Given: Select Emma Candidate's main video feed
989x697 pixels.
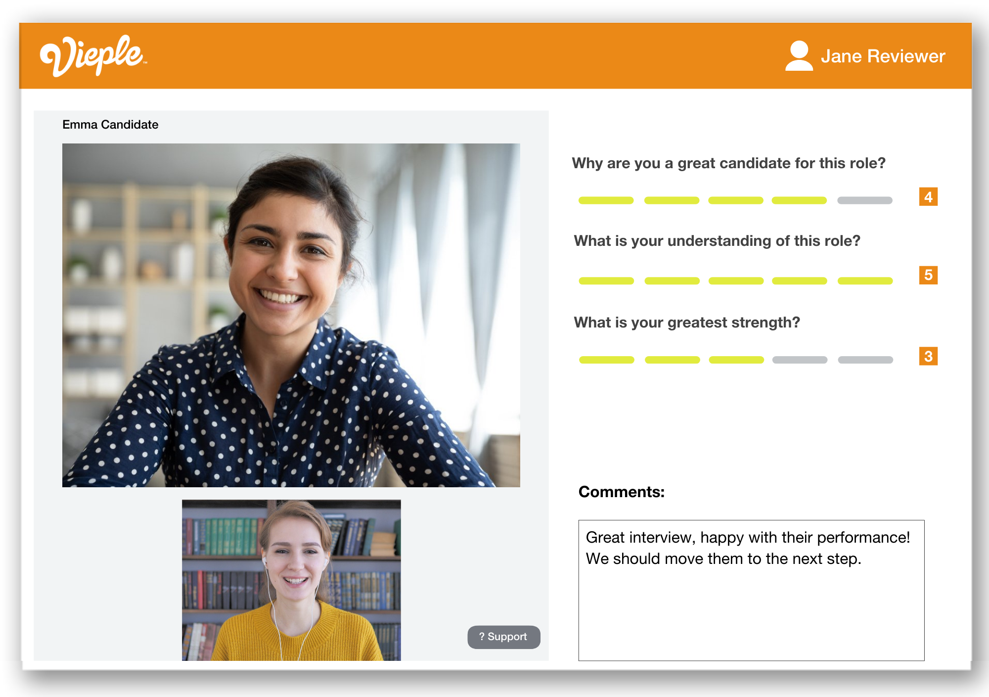Looking at the screenshot, I should (291, 314).
